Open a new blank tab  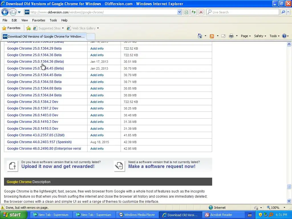point(91,36)
